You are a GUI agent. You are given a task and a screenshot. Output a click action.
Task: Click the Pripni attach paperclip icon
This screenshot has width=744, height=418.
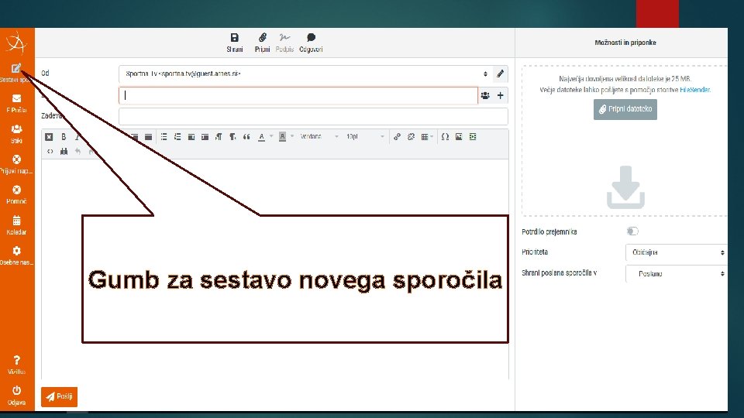pos(263,37)
